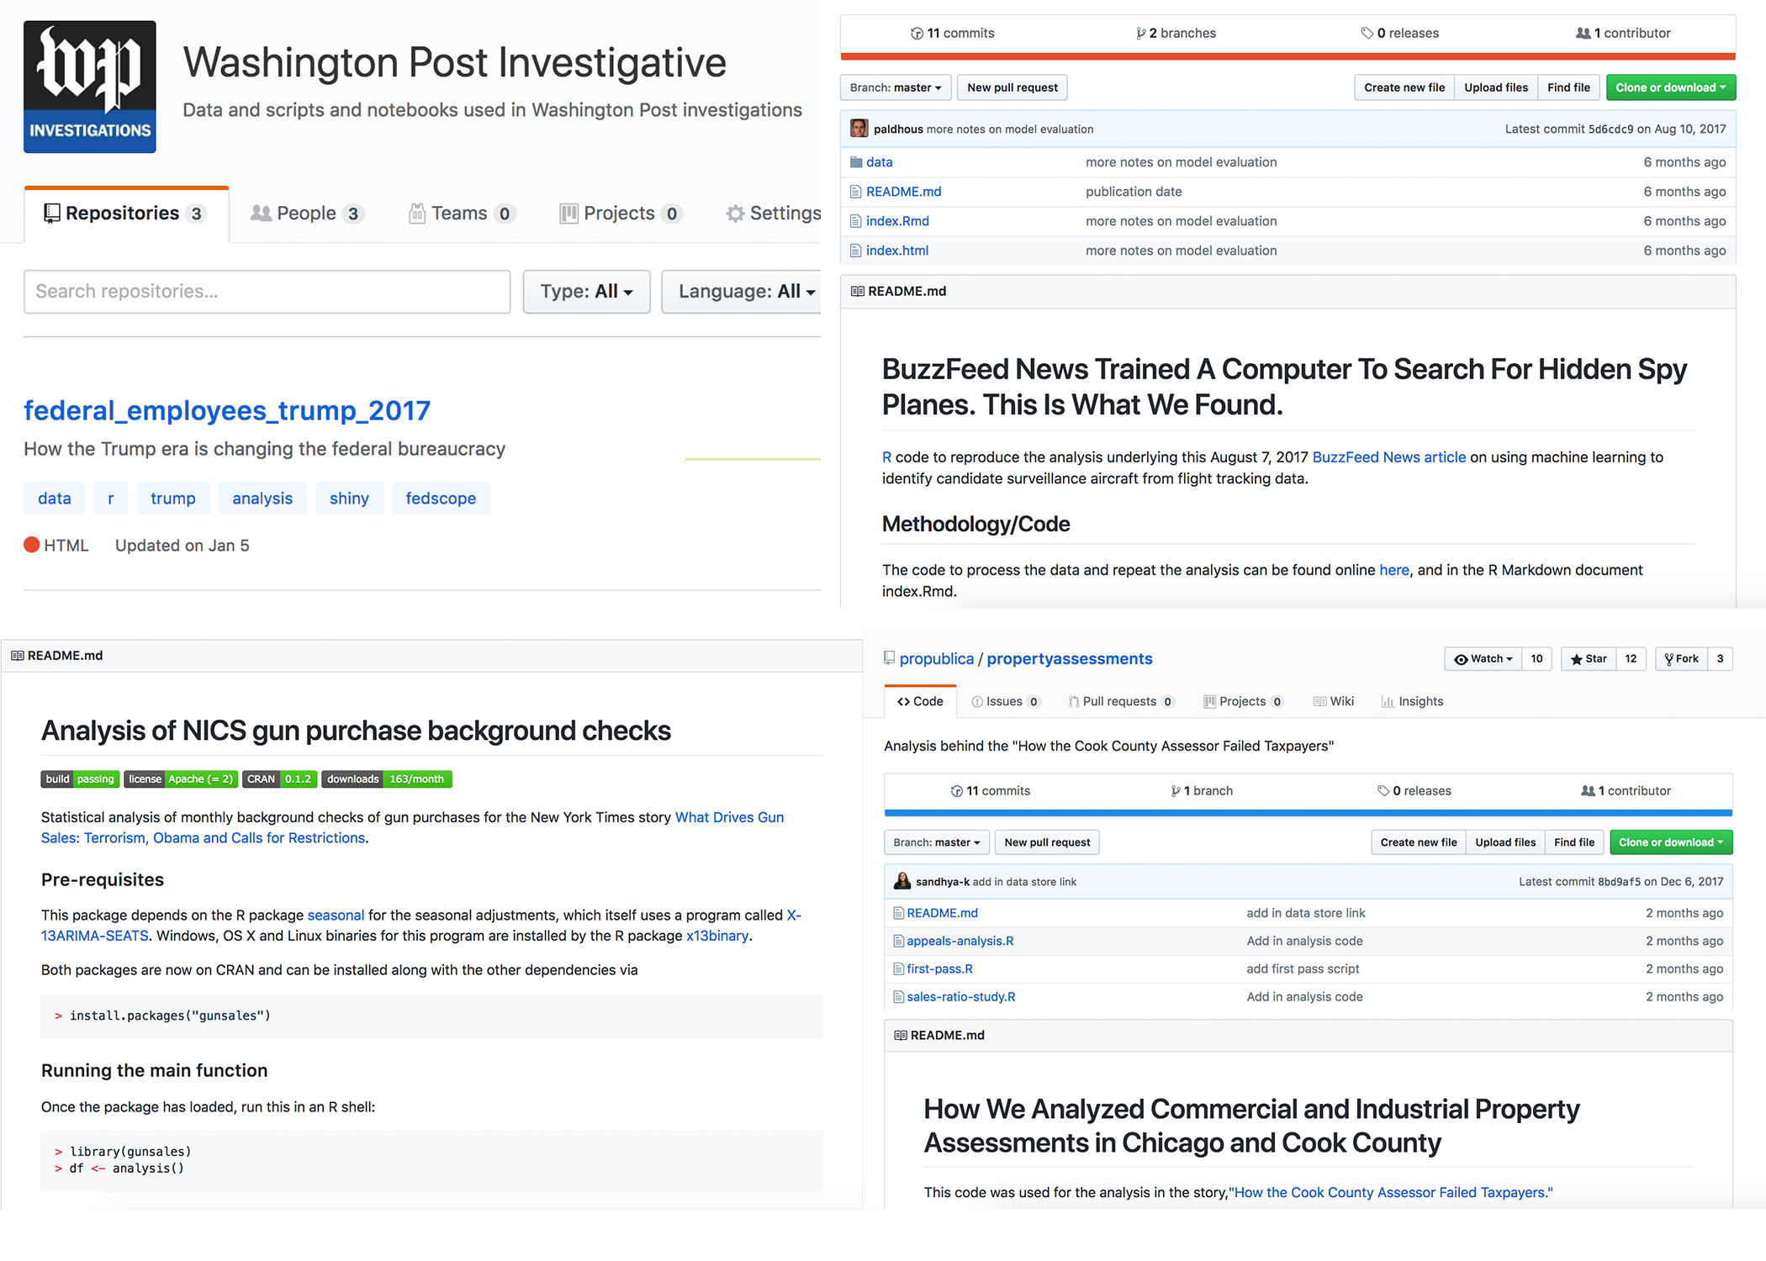1766x1261 pixels.
Task: Open the Insights tab
Action: (x=1412, y=701)
